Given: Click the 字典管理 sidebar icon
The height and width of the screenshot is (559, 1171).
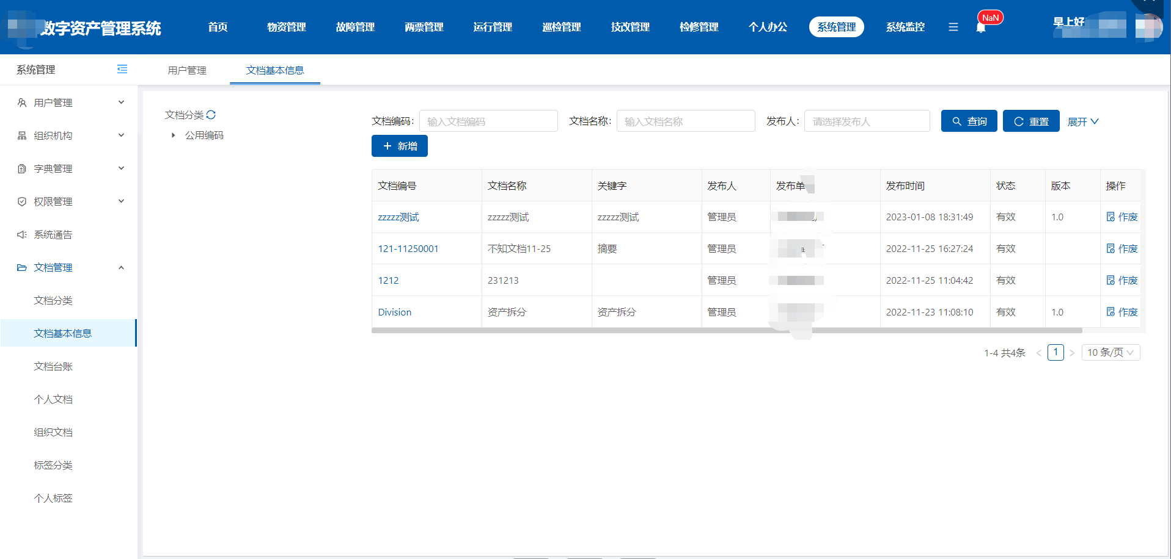Looking at the screenshot, I should click(x=22, y=168).
